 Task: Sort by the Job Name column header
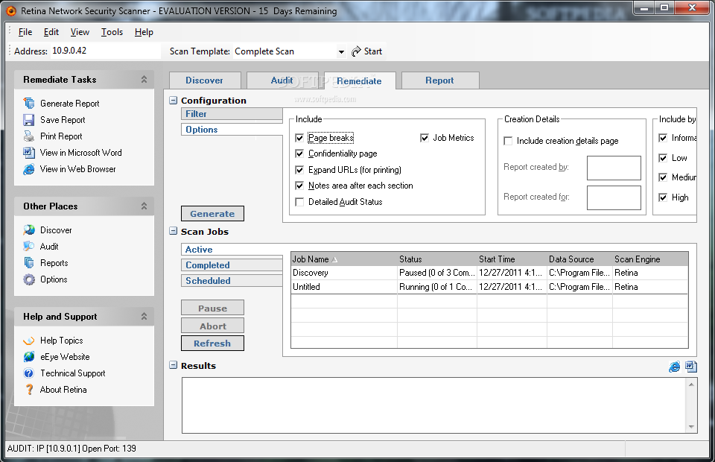pyautogui.click(x=344, y=259)
